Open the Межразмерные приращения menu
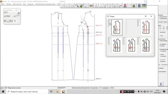This screenshot has height=94, width=168. pos(45,4)
